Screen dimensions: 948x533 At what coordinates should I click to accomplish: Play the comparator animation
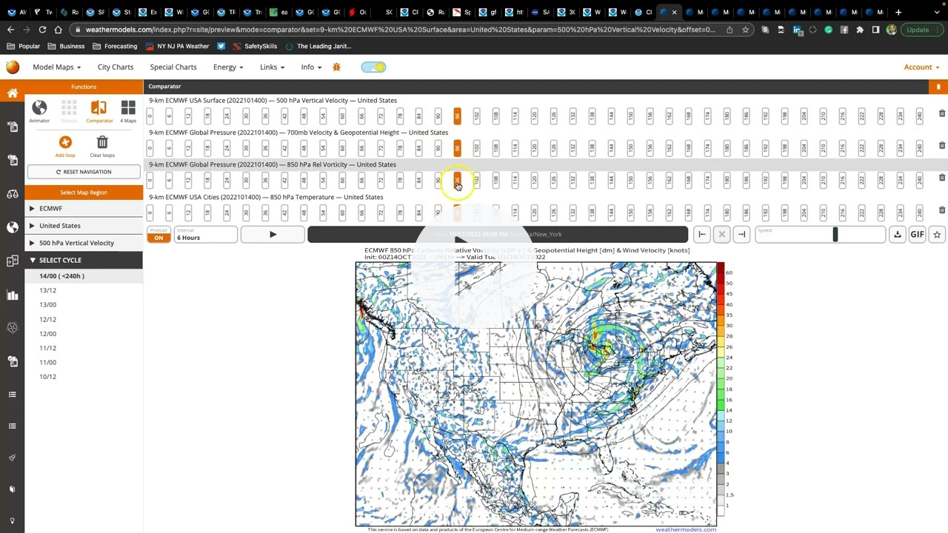point(273,235)
